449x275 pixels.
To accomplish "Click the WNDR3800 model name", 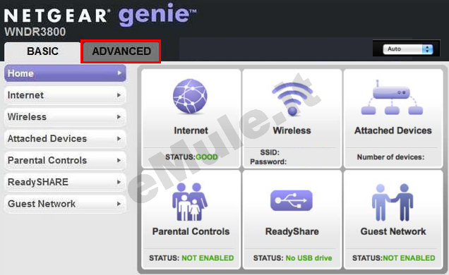I will click(x=35, y=32).
